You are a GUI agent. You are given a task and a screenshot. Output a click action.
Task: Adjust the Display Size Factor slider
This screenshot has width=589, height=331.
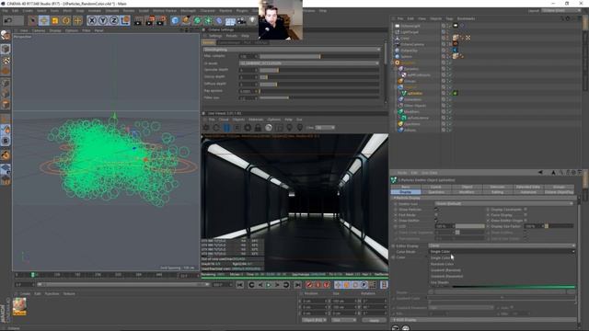pos(560,226)
